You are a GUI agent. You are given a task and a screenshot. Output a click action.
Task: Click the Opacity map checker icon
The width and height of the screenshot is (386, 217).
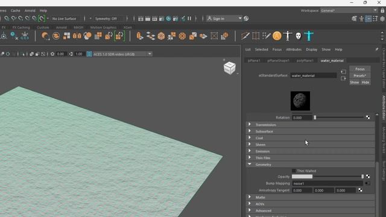tap(368, 177)
